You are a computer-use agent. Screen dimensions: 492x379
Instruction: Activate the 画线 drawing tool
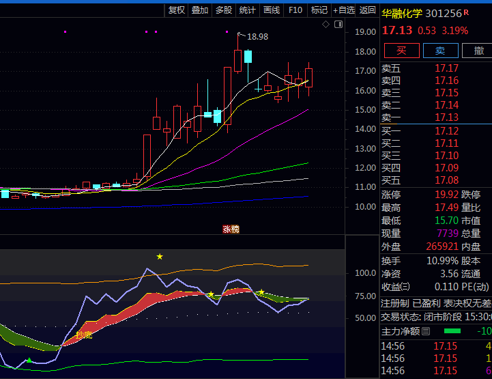(x=272, y=10)
